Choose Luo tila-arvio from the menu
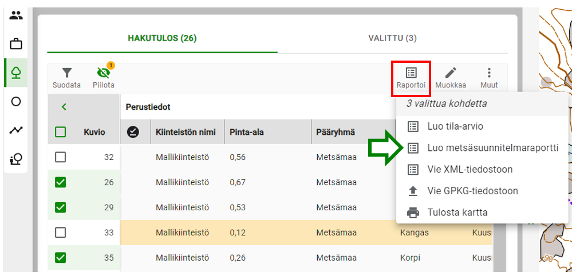 point(482,127)
